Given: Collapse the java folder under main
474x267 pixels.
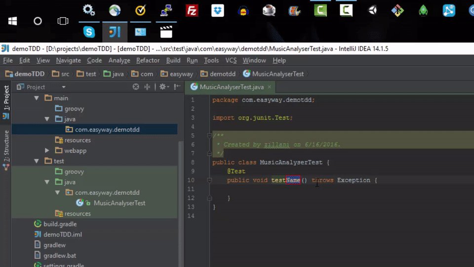Looking at the screenshot, I should click(x=47, y=119).
